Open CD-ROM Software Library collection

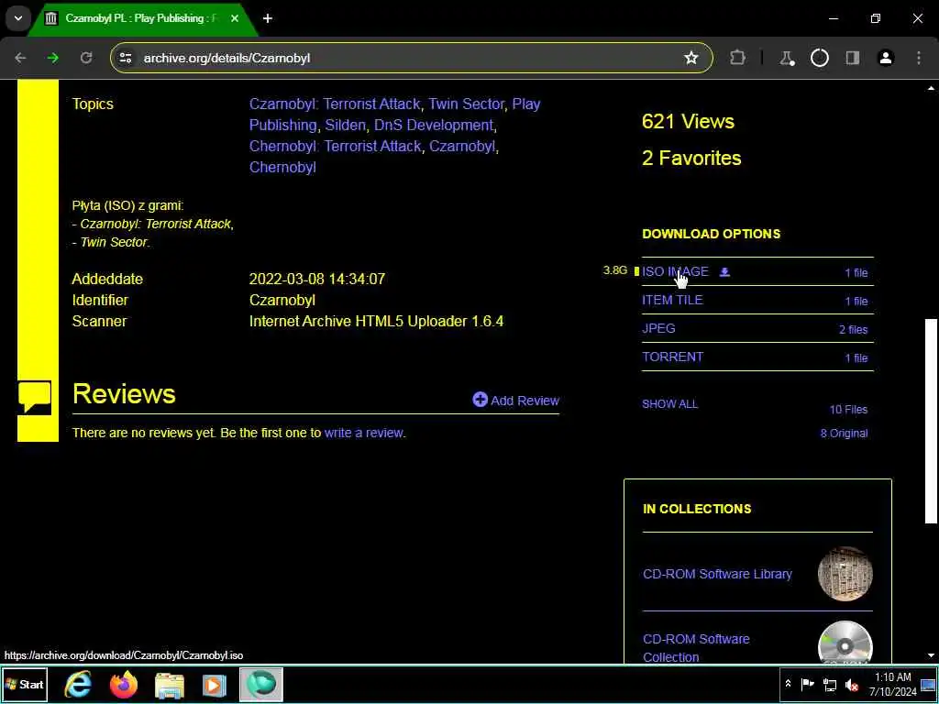pyautogui.click(x=717, y=574)
